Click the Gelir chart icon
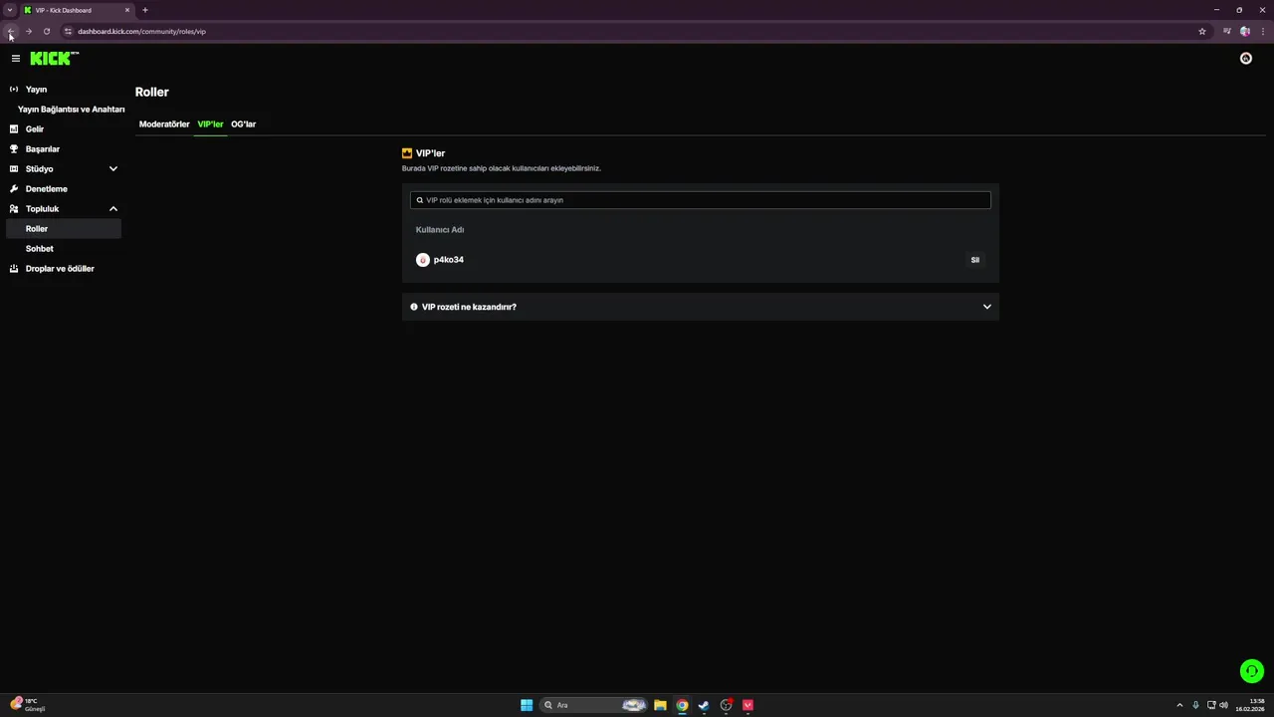 [x=14, y=129]
